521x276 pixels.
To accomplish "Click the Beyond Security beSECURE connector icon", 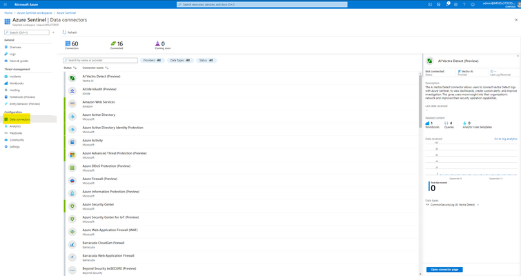I will click(72, 270).
